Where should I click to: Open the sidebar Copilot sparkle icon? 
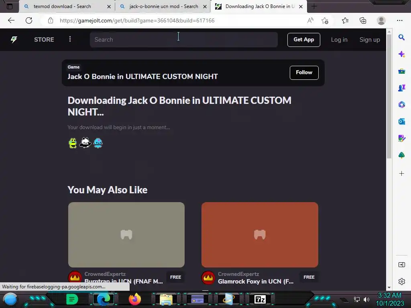click(401, 54)
